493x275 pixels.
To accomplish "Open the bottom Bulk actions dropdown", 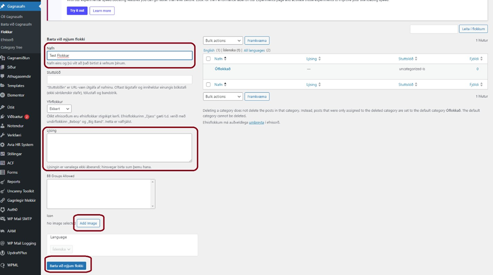I will point(223,96).
